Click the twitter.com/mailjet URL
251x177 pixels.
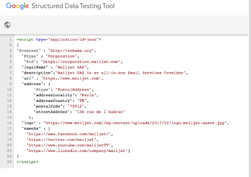[61, 139]
